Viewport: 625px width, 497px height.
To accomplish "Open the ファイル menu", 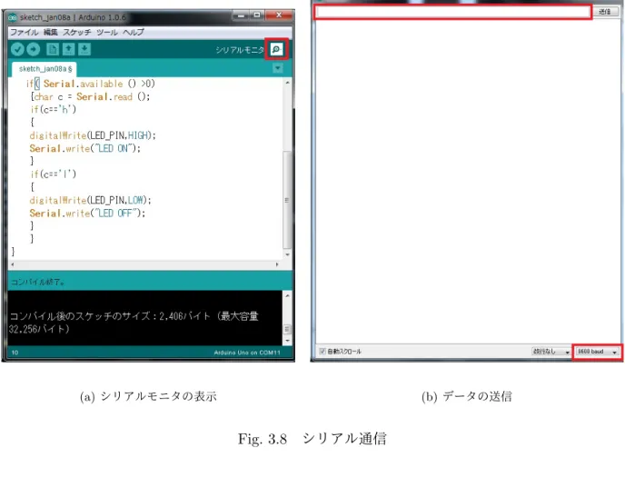I will (x=25, y=33).
